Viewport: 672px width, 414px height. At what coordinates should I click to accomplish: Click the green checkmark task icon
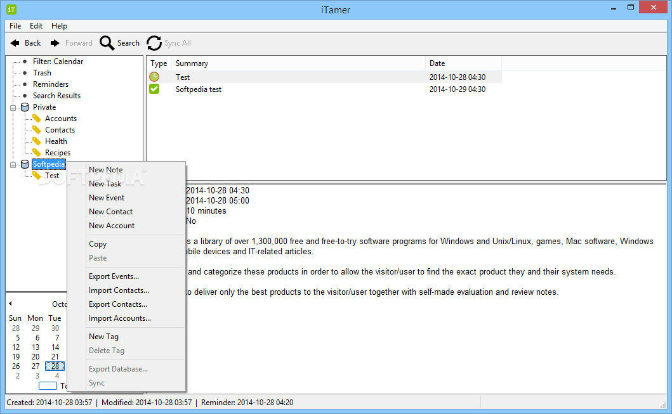click(x=154, y=89)
